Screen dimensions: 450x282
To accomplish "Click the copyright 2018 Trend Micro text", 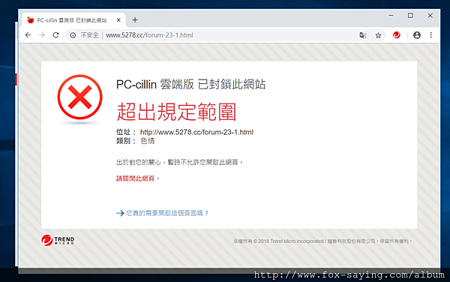I will click(322, 241).
